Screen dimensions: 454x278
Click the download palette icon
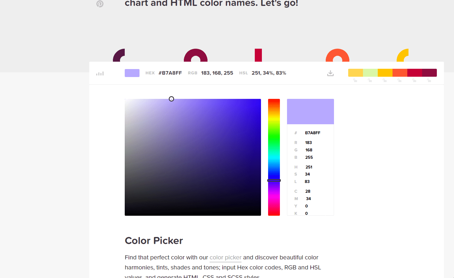(330, 73)
